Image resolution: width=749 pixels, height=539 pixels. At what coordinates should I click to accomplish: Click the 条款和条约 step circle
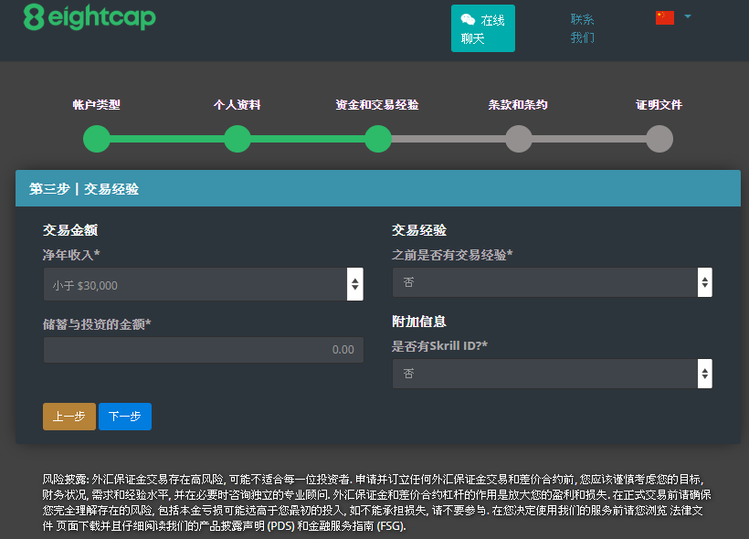(519, 139)
